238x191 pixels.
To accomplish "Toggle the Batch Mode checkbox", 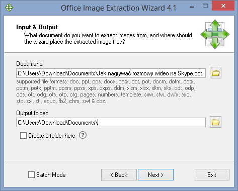I will pos(31,175).
